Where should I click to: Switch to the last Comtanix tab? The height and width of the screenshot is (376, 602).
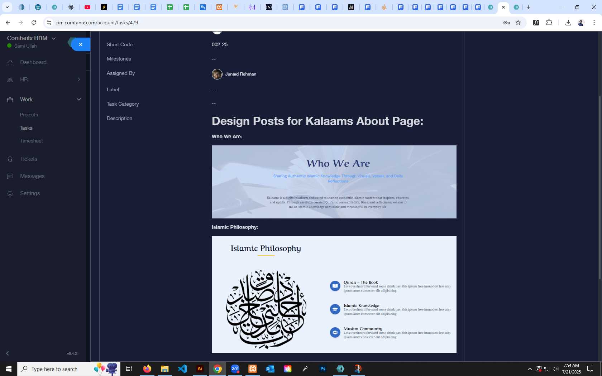coord(516,7)
